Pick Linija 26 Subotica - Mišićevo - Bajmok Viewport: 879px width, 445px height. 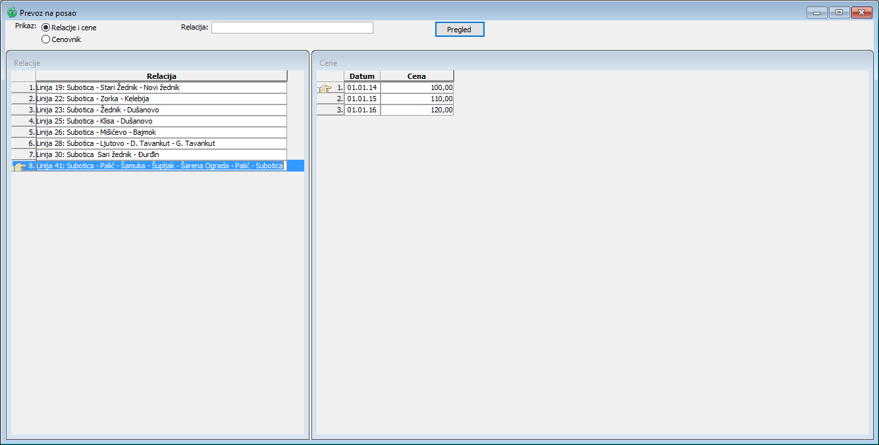click(161, 132)
